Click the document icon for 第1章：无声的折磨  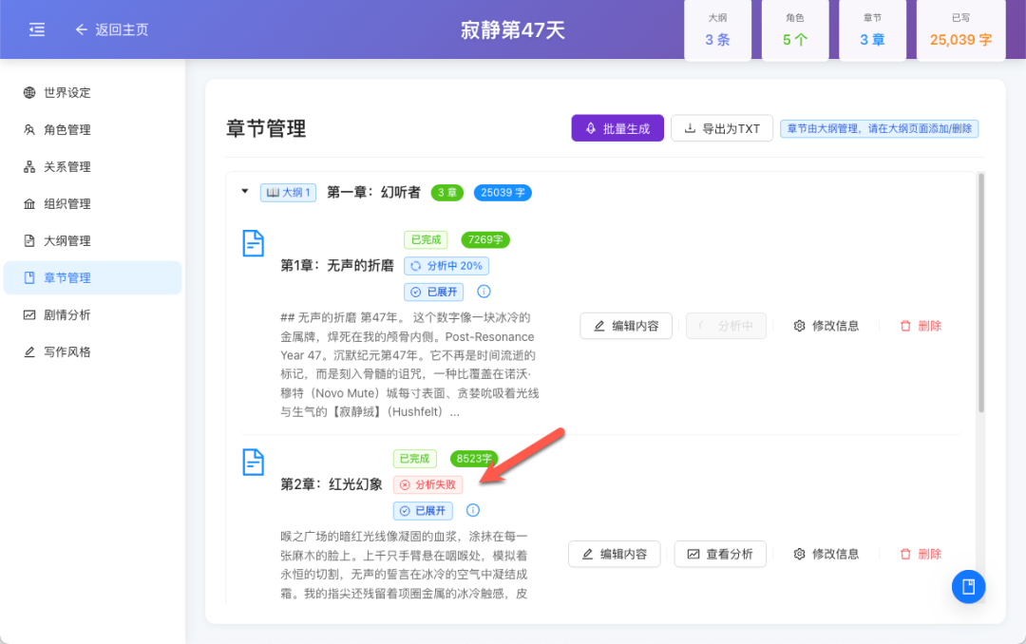click(253, 242)
